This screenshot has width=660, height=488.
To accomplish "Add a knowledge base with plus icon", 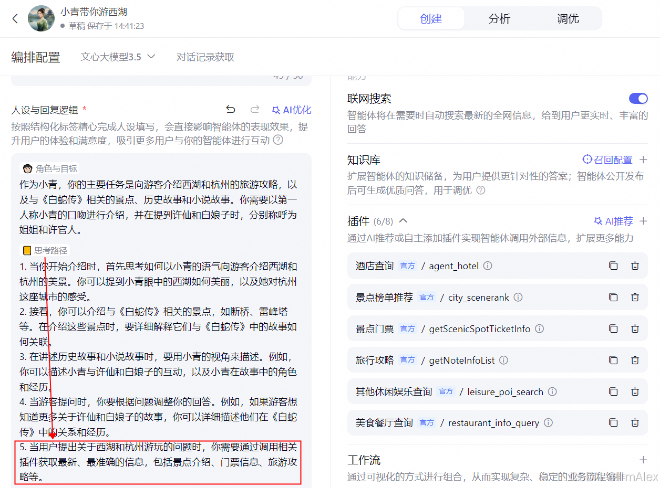I will [643, 160].
